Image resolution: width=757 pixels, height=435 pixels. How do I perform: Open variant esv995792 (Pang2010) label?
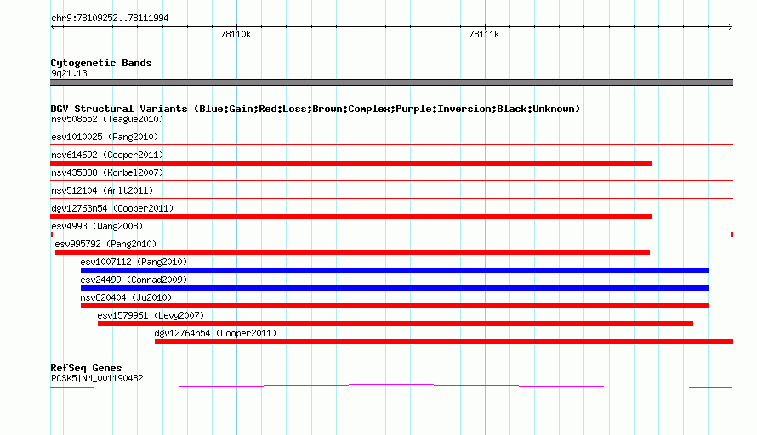click(105, 244)
